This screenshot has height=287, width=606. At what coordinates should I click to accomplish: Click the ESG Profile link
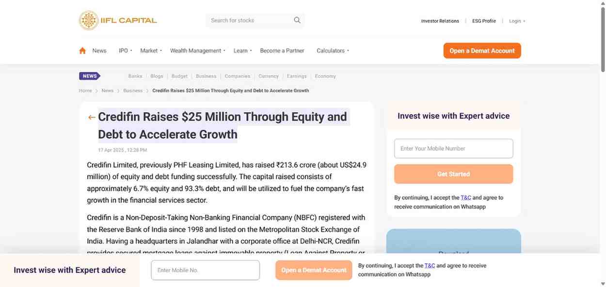pos(483,21)
